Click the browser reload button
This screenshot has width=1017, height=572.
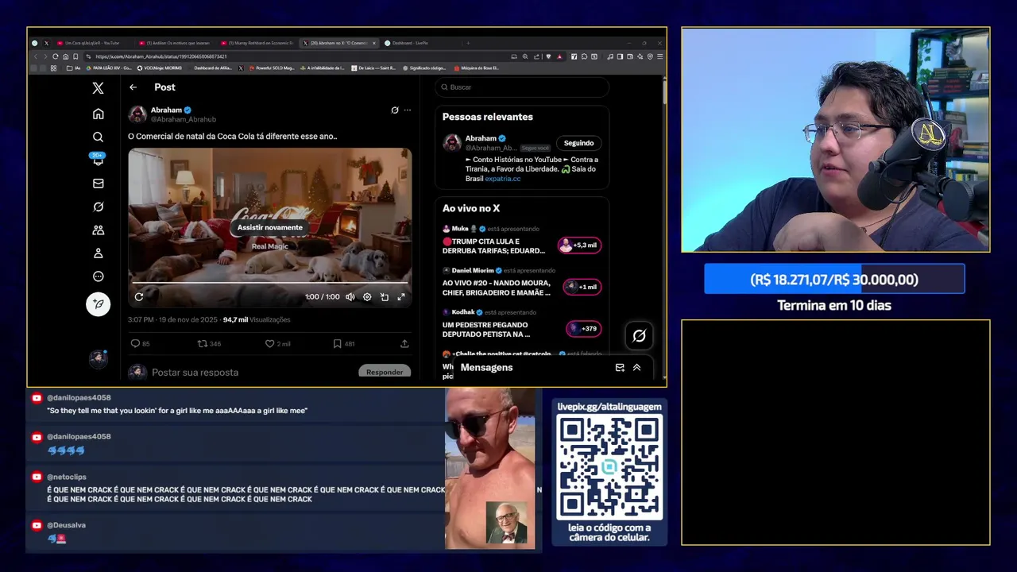click(55, 56)
